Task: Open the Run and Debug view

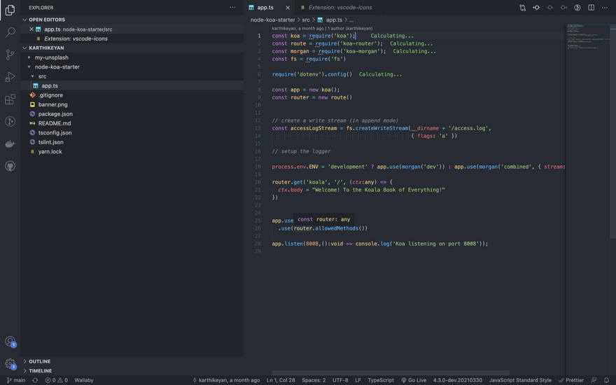Action: point(10,77)
